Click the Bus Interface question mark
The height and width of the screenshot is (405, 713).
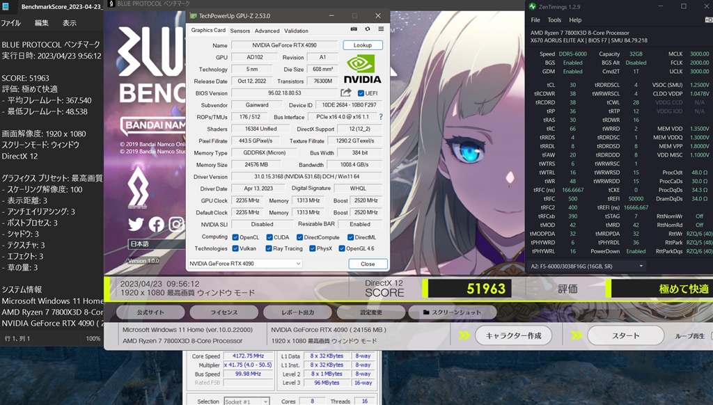pos(381,117)
